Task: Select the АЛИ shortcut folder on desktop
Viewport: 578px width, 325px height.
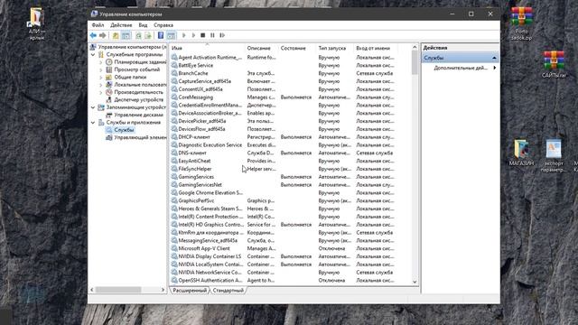Action: pos(36,24)
